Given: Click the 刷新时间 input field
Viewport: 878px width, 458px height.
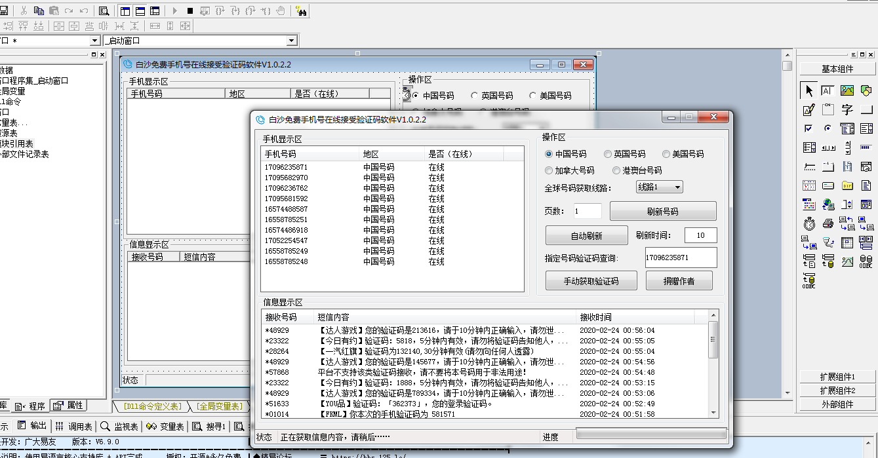Looking at the screenshot, I should (700, 236).
